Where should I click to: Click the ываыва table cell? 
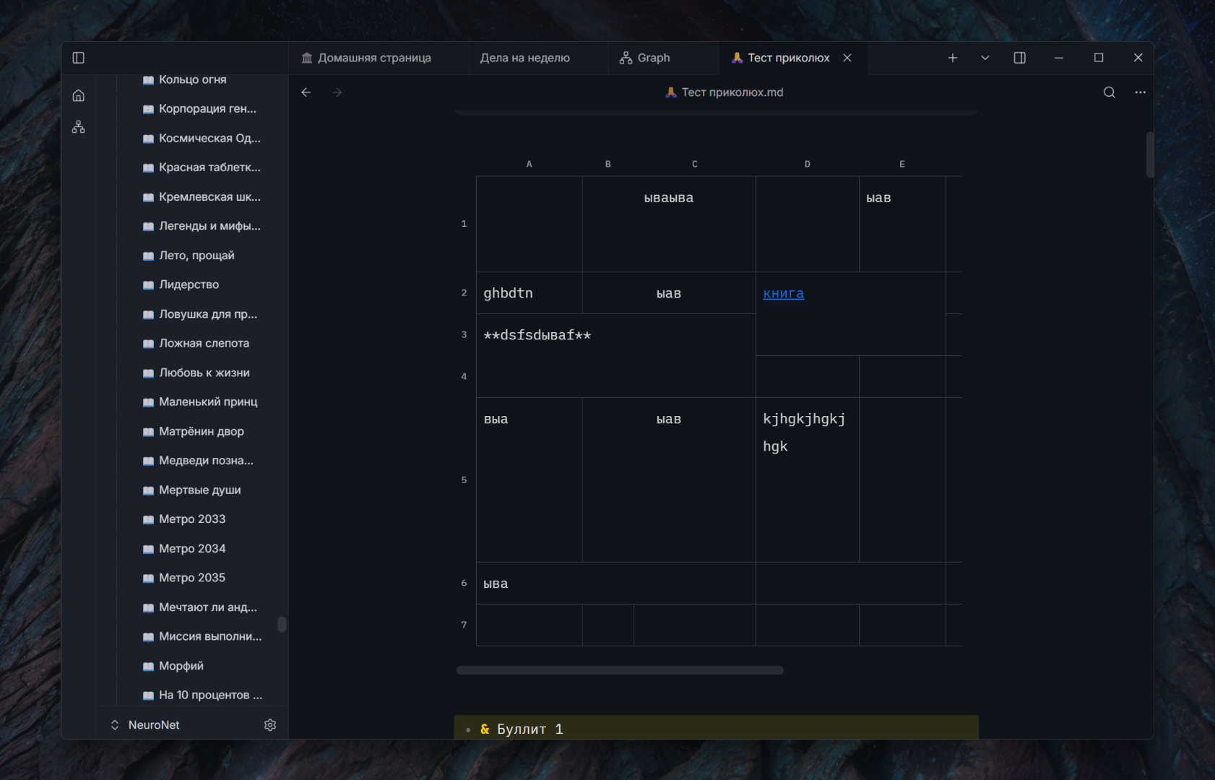pos(669,225)
